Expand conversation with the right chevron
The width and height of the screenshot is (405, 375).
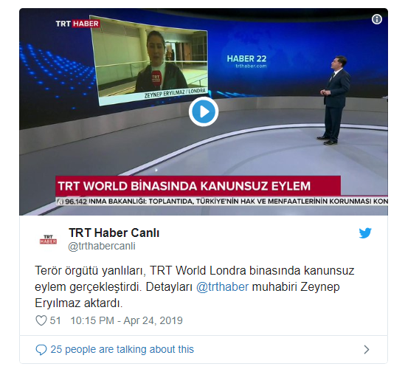[x=367, y=350]
